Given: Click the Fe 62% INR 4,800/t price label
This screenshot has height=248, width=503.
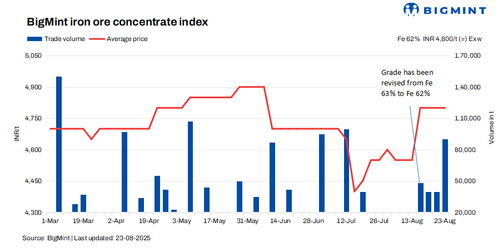Looking at the screenshot, I should point(439,39).
